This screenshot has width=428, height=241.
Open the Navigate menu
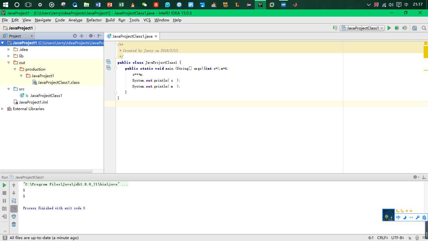pyautogui.click(x=43, y=20)
